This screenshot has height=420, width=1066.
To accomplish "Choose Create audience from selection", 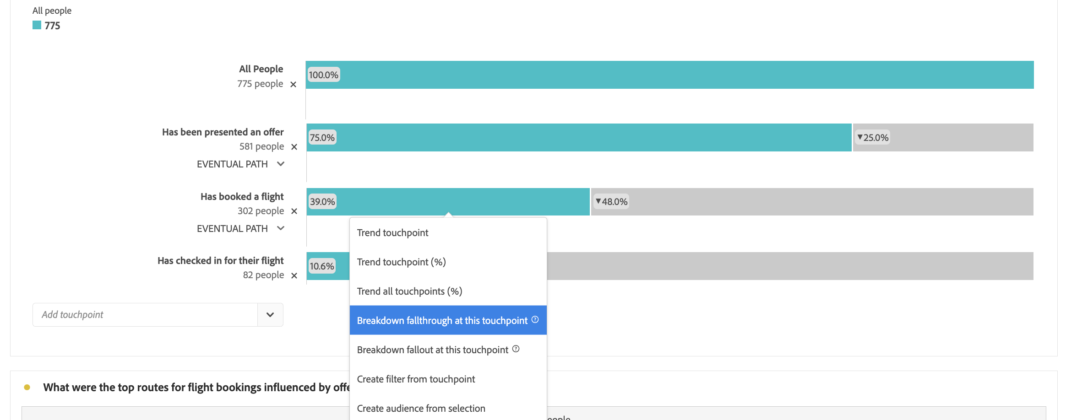I will (448, 409).
